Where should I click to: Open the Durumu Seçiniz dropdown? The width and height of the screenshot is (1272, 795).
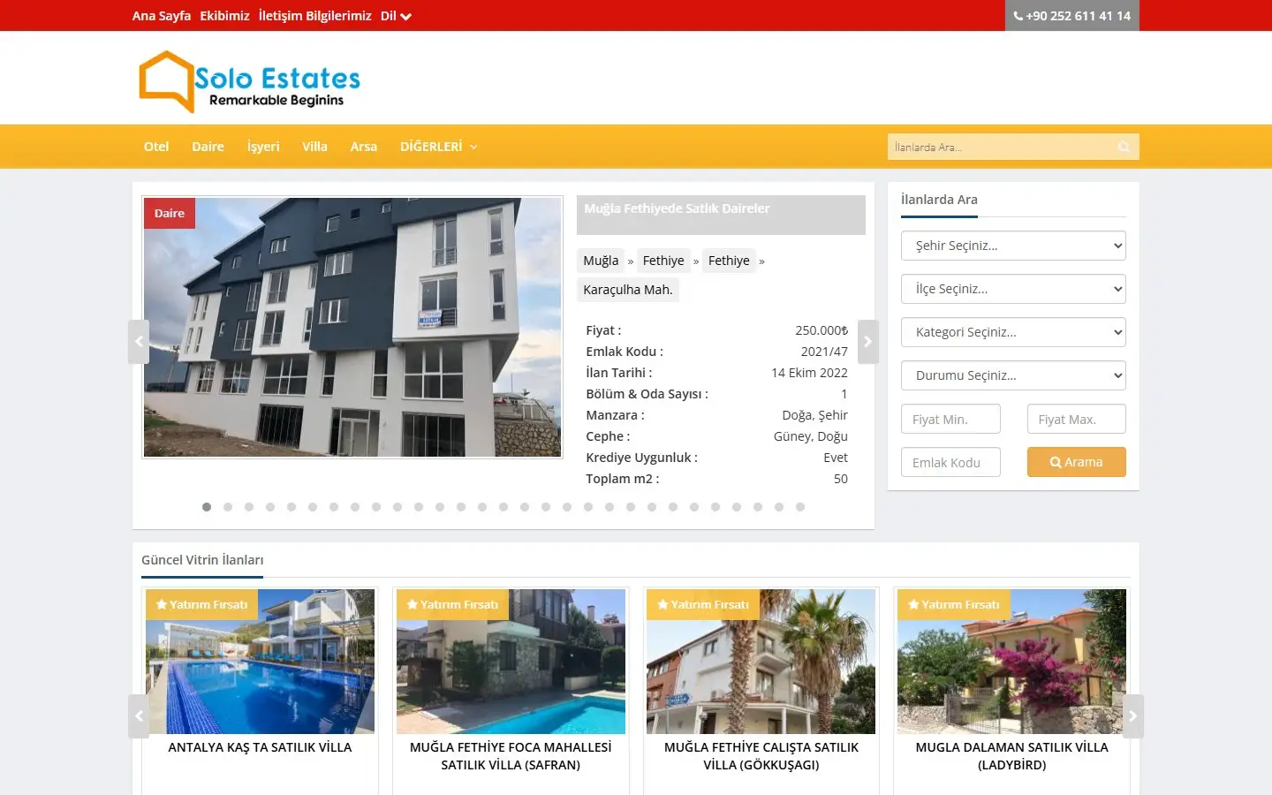coord(1013,375)
